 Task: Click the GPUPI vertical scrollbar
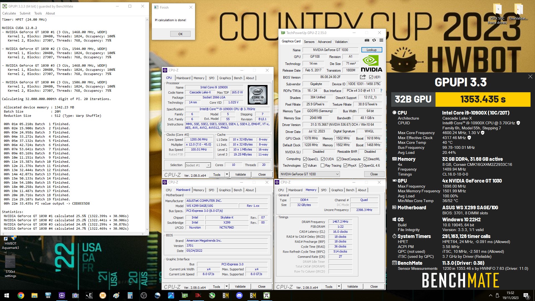pyautogui.click(x=147, y=125)
